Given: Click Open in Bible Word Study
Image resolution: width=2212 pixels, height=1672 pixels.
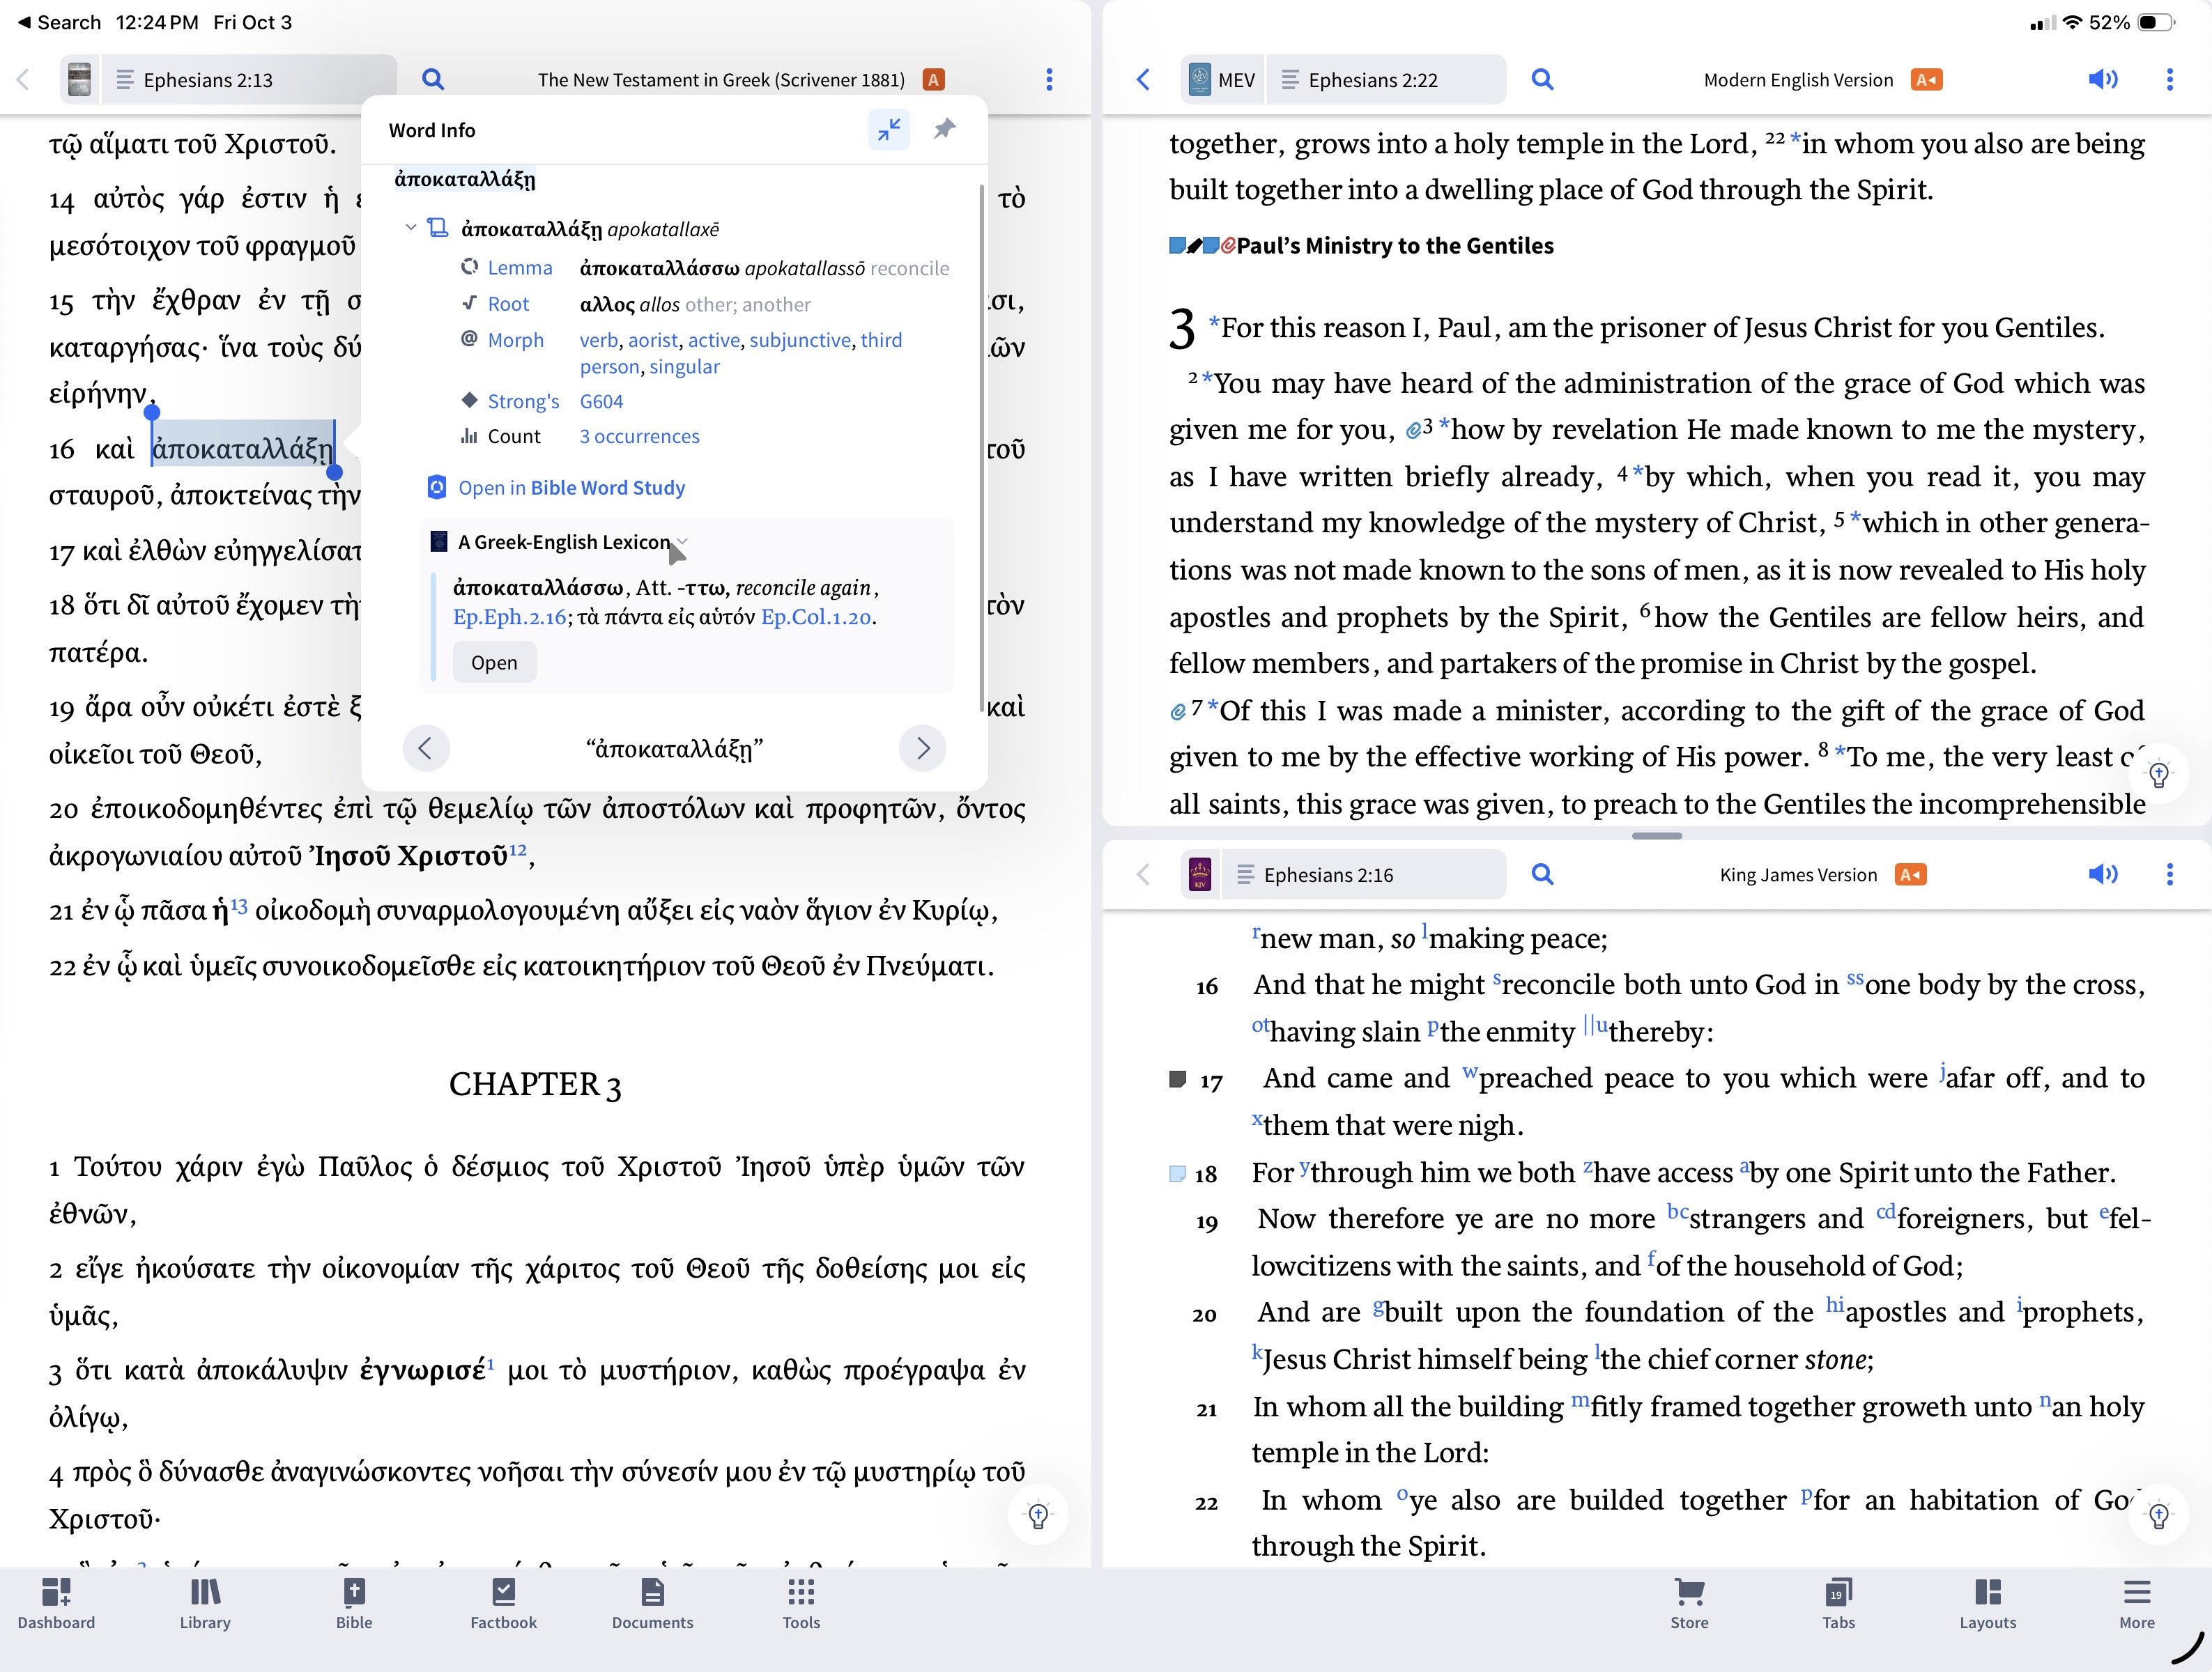Looking at the screenshot, I should click(x=571, y=488).
